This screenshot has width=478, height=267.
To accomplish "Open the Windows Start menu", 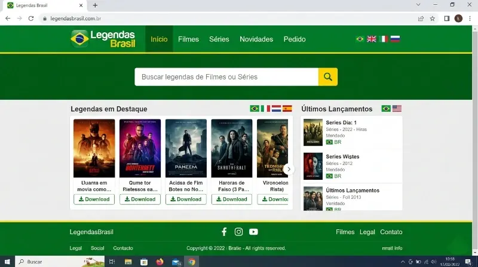I will tap(7, 262).
